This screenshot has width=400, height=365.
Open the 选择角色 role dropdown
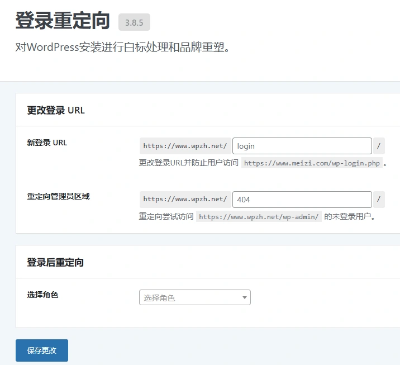[195, 297]
